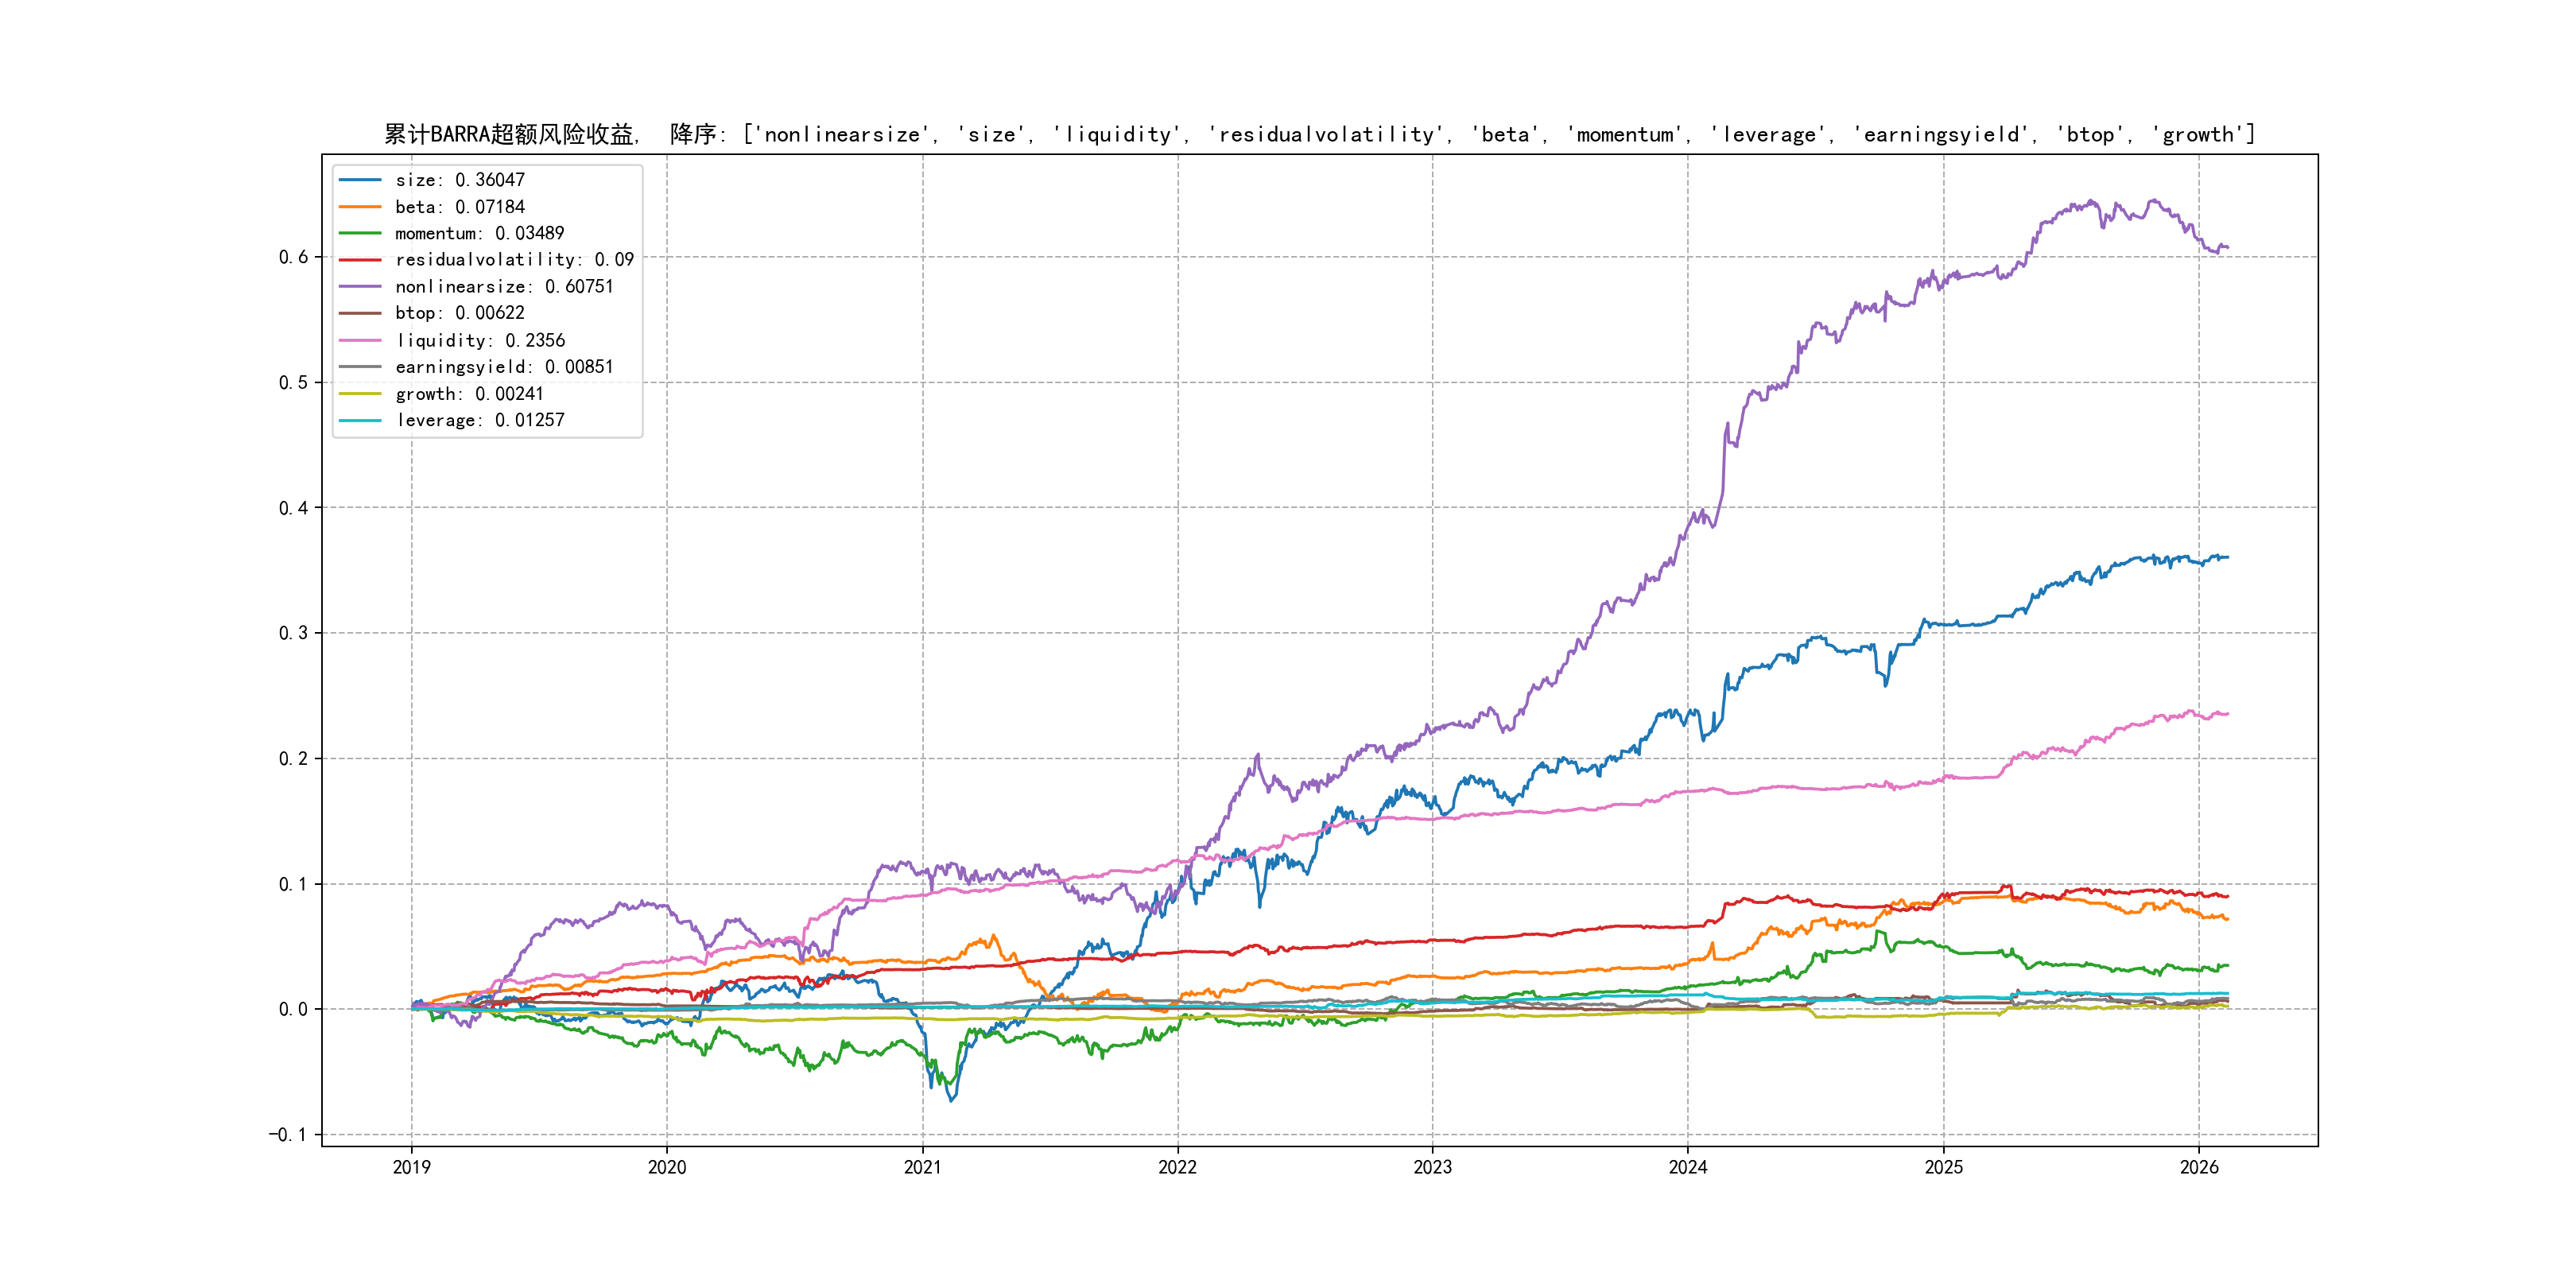2576x1288 pixels.
Task: Click the 'btop: 0.00622' legend text
Action: [459, 313]
